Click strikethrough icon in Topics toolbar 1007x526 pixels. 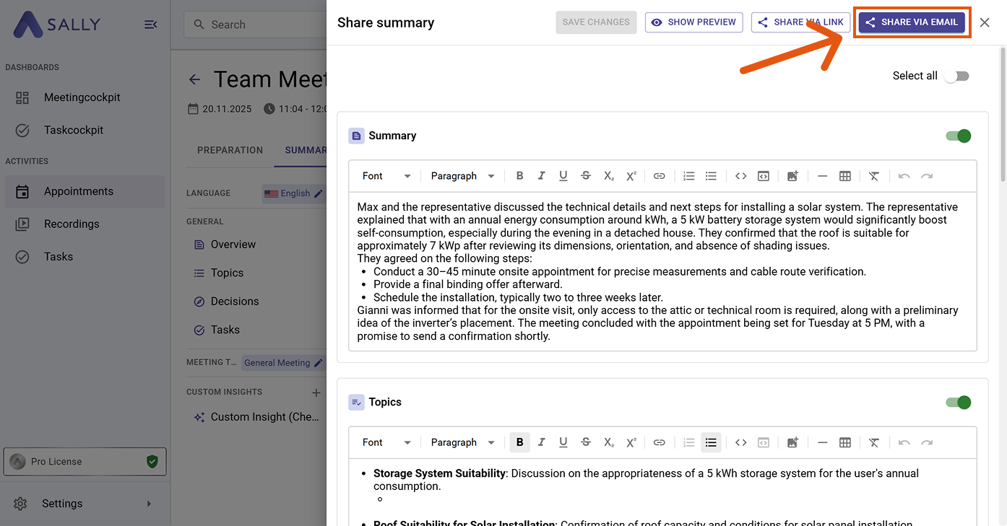tap(586, 442)
